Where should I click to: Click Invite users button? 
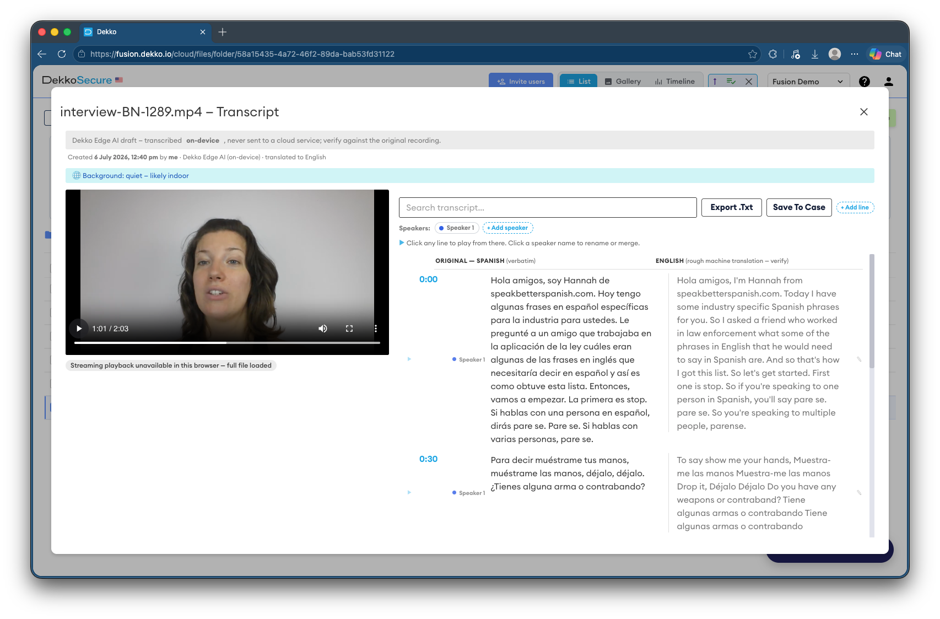[x=521, y=81]
